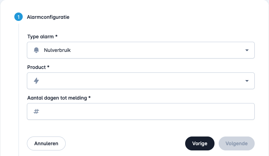Click the asterisk next to Type alarm
The image size is (269, 156).
point(56,36)
